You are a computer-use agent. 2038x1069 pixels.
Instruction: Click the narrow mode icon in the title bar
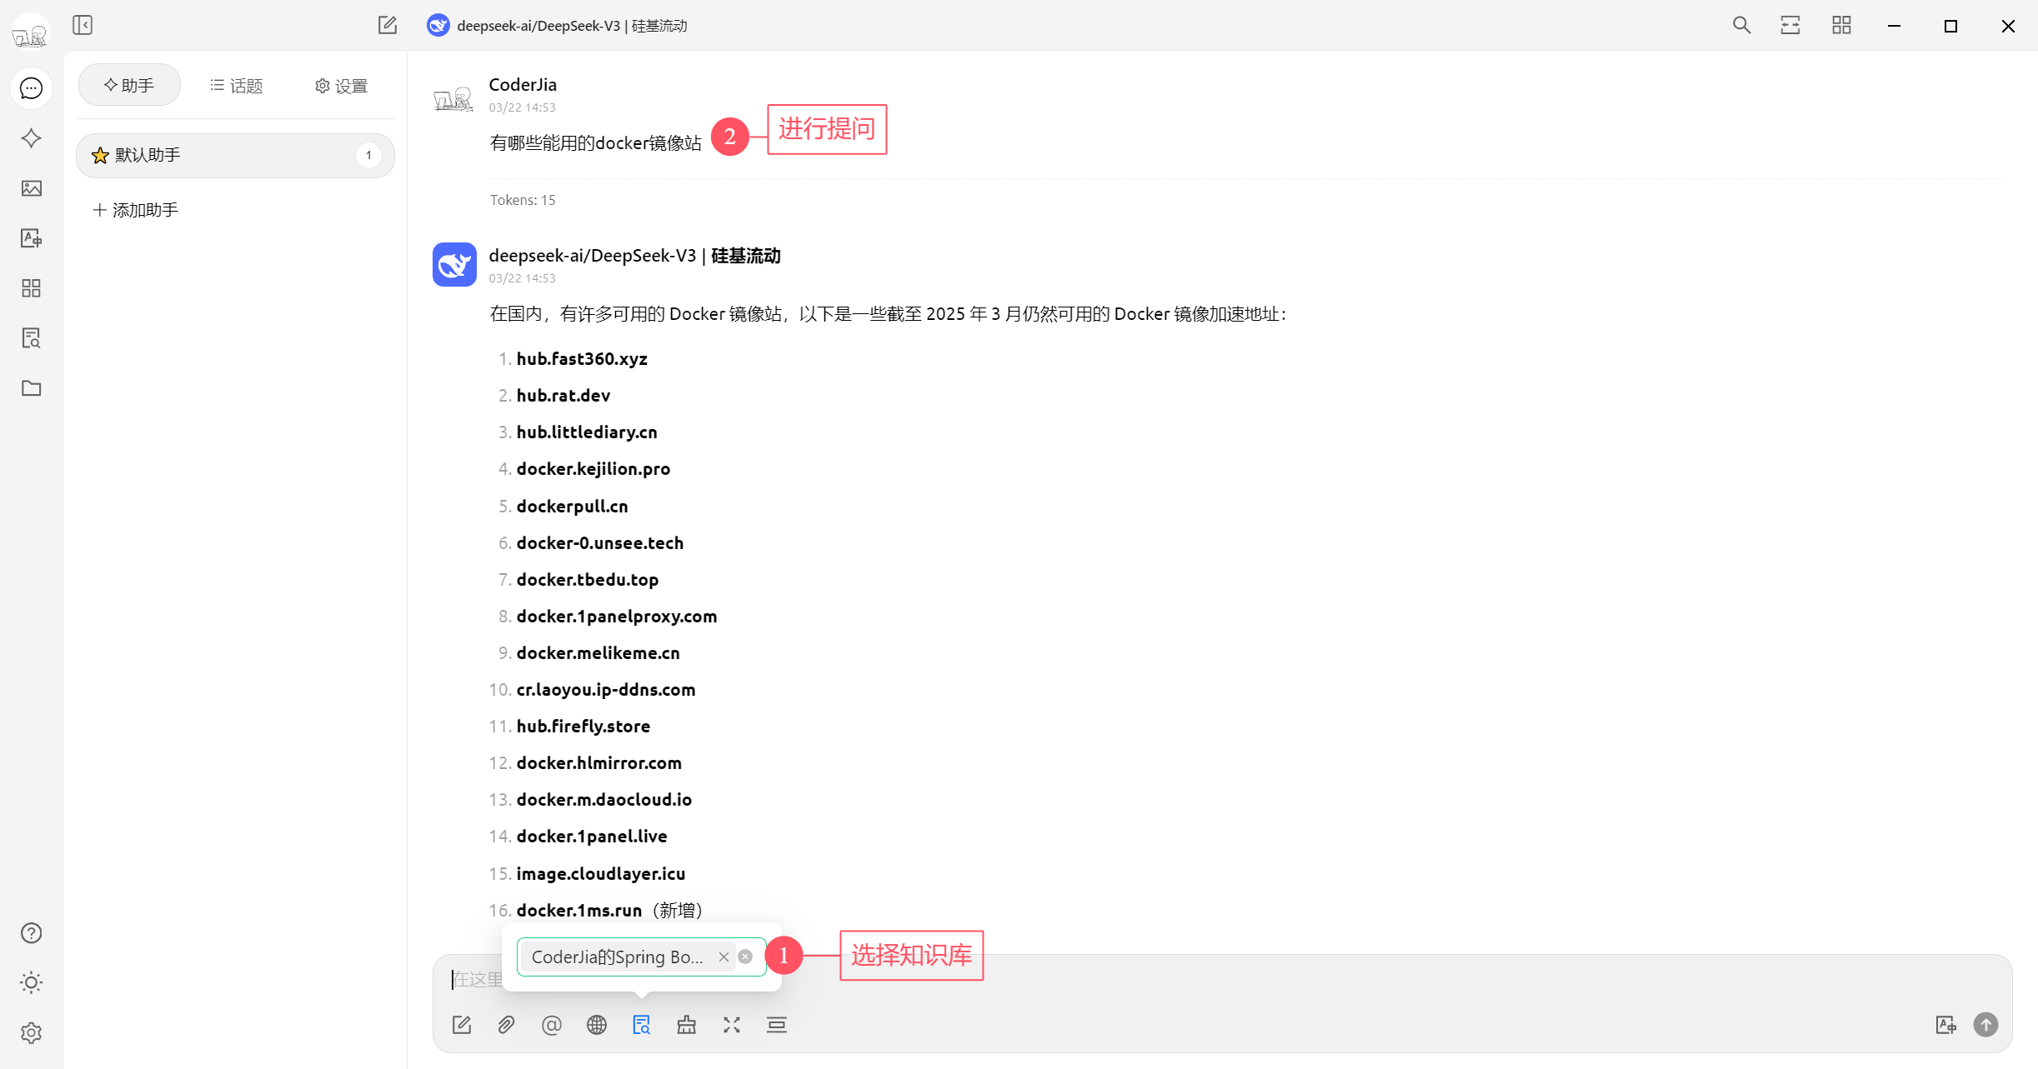coord(1790,25)
